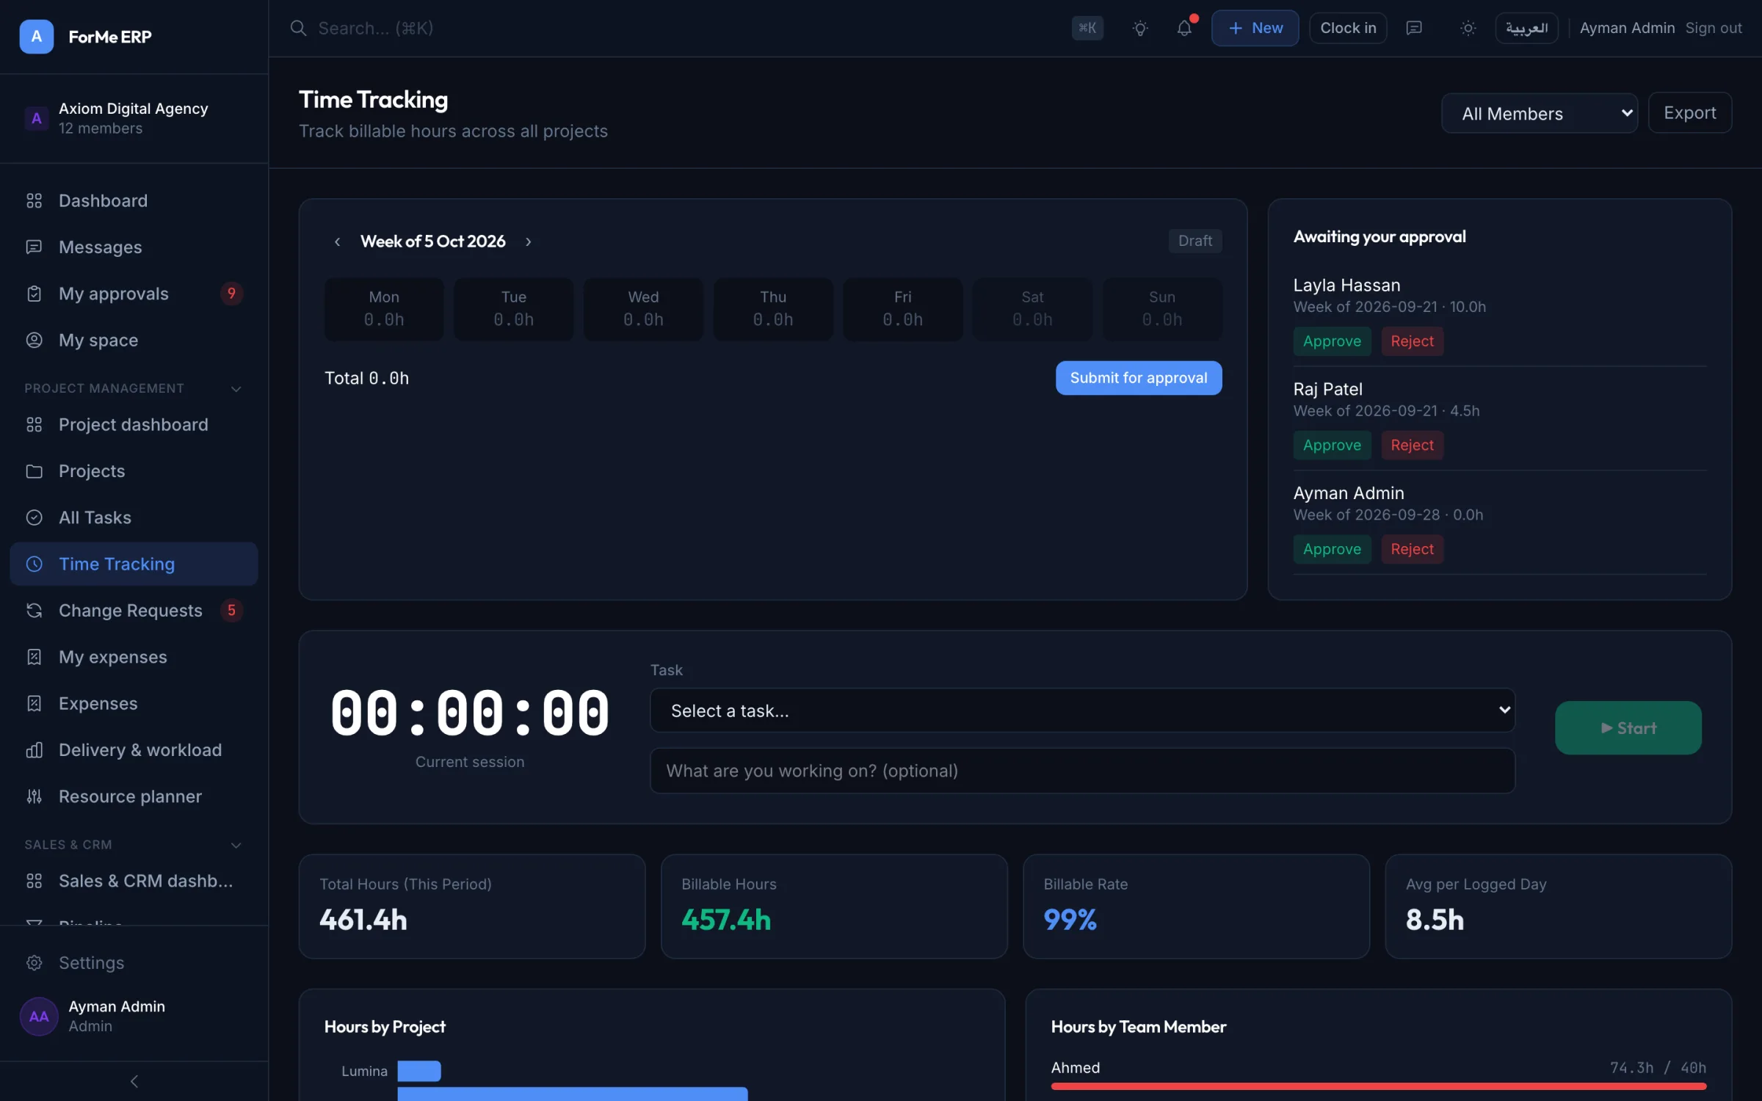Go to previous week arrow
Screen dimensions: 1762x1101
(x=337, y=241)
